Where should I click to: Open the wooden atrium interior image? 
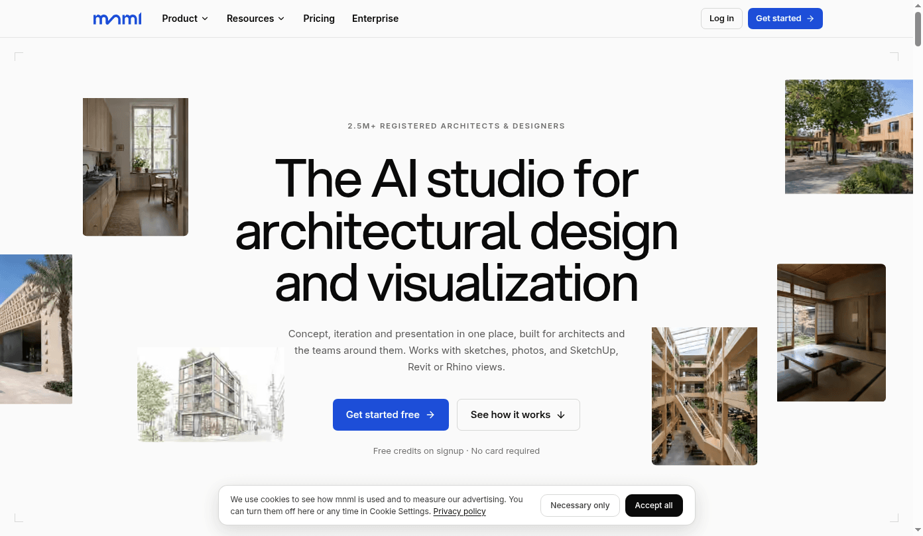[704, 396]
